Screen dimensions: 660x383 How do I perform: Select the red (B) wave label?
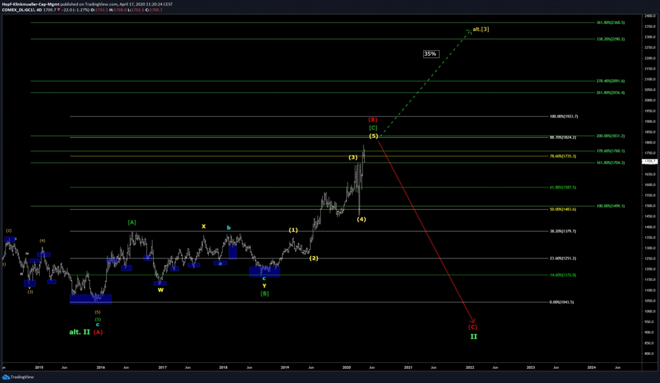click(x=373, y=120)
